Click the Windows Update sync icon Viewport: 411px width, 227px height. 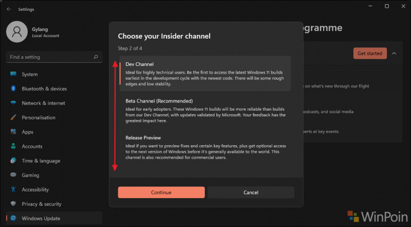13,218
